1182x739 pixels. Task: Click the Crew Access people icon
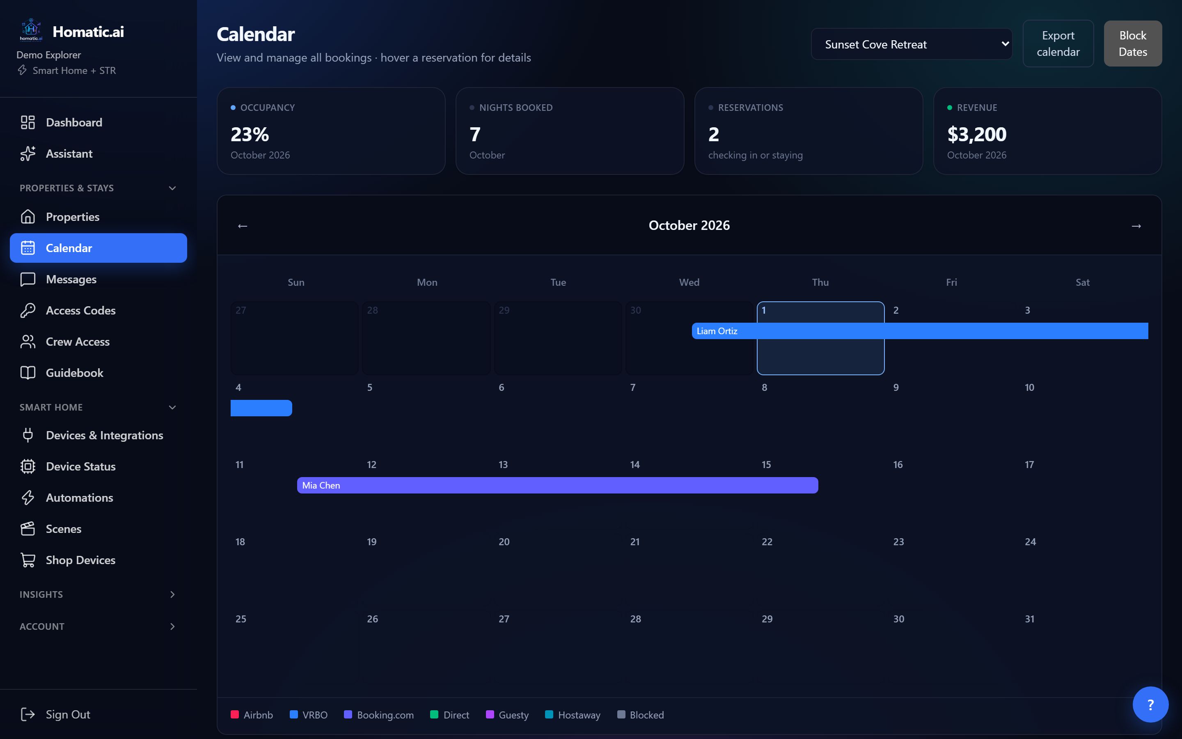tap(28, 342)
